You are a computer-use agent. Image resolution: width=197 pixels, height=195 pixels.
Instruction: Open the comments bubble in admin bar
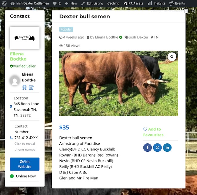57,3
